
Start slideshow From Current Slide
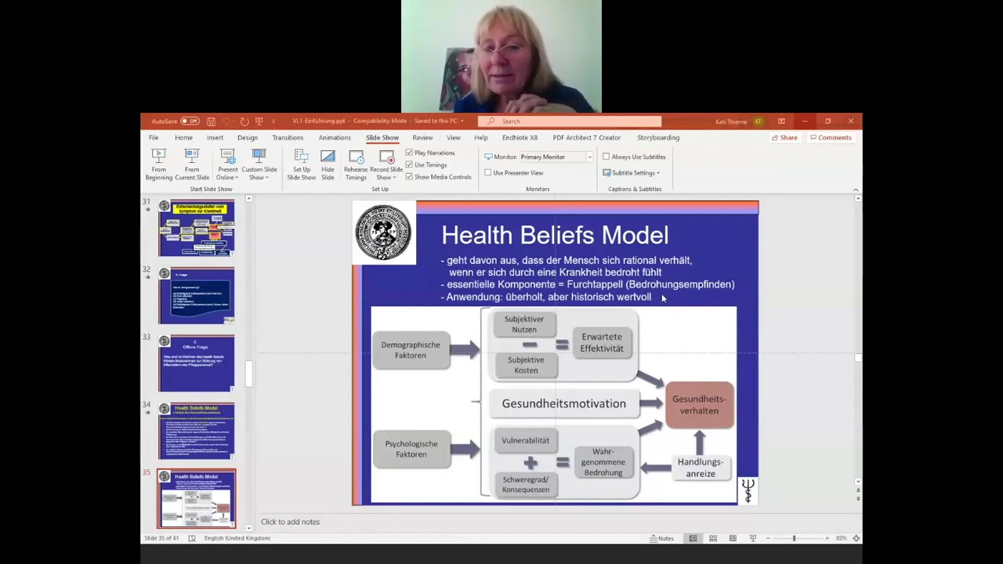[x=192, y=164]
